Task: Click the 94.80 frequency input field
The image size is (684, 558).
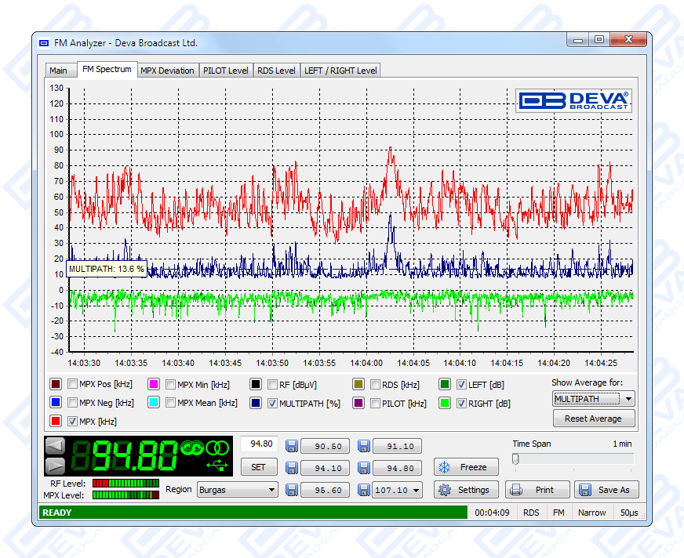Action: pyautogui.click(x=258, y=444)
